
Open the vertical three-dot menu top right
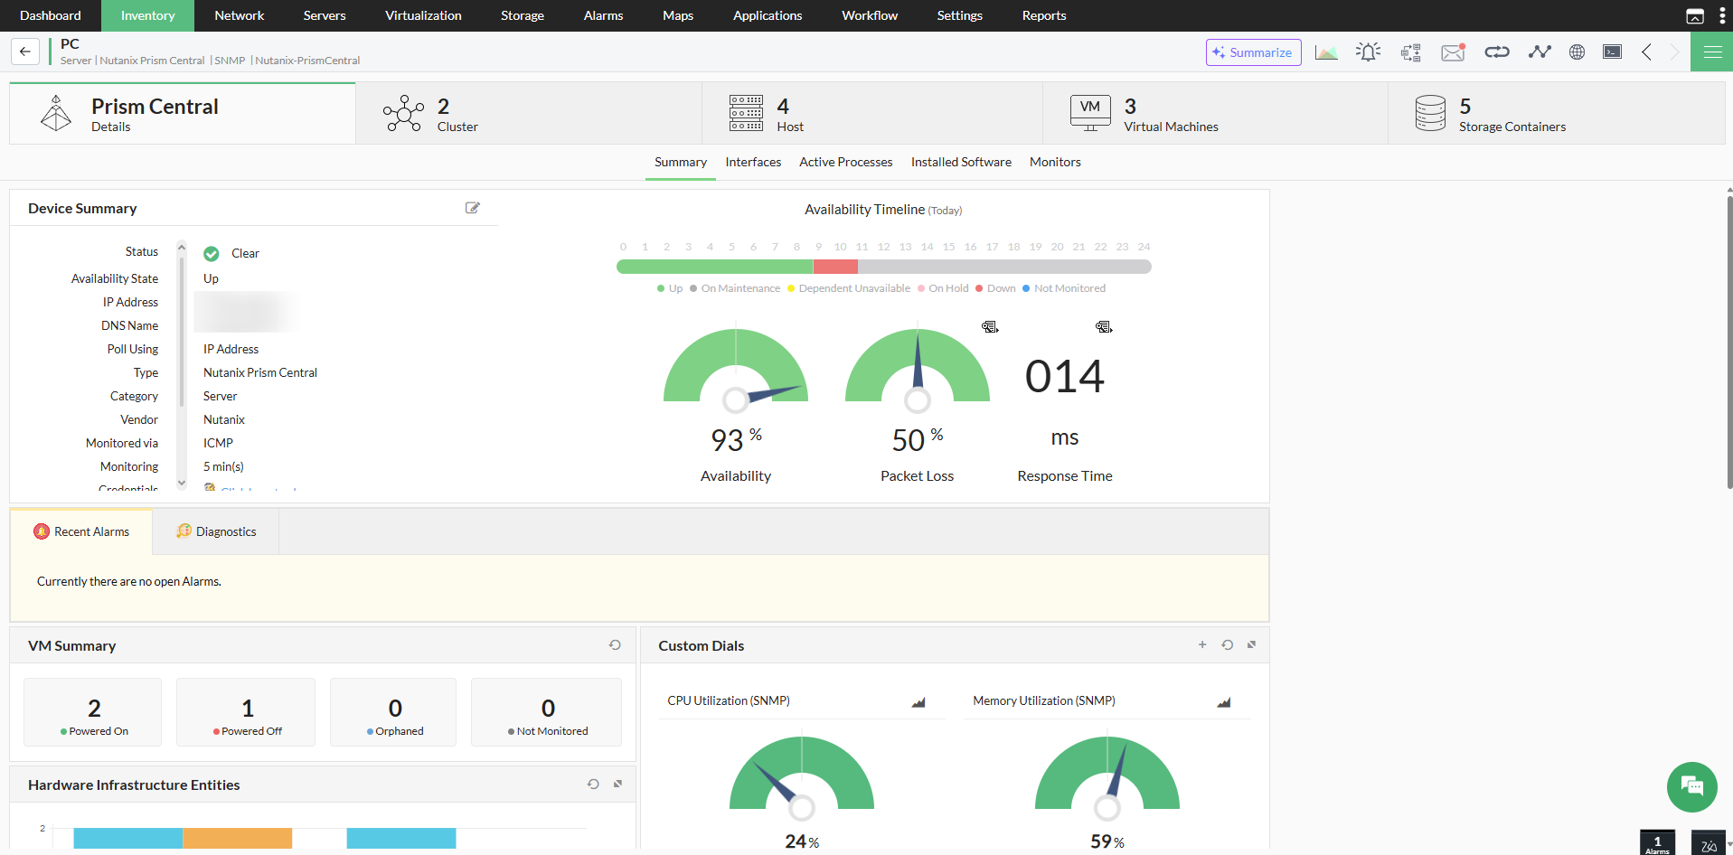coord(1722,15)
